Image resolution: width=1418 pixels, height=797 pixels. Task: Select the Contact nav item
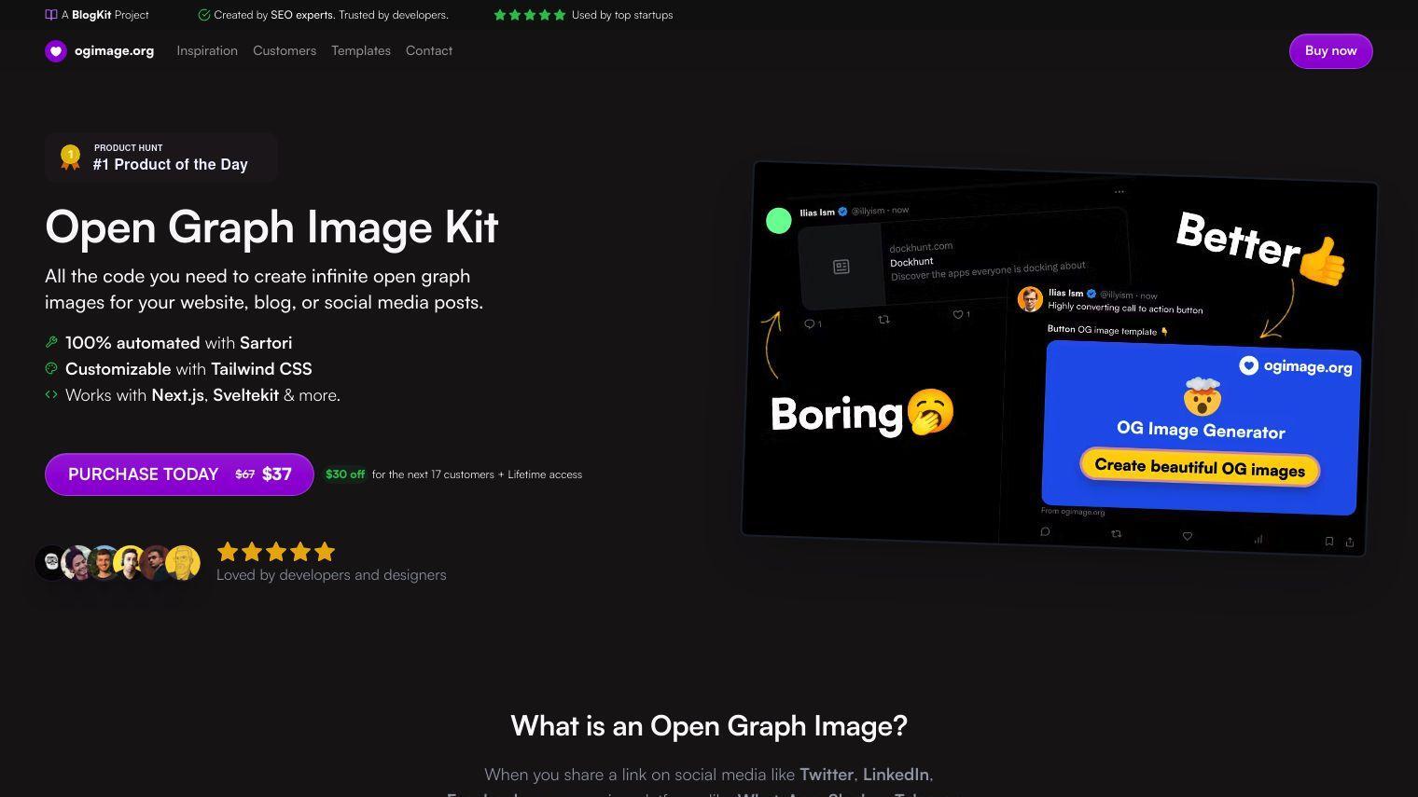coord(429,51)
